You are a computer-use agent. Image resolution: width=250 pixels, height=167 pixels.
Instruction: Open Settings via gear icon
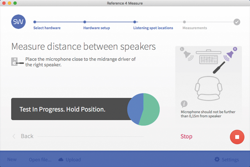217,159
